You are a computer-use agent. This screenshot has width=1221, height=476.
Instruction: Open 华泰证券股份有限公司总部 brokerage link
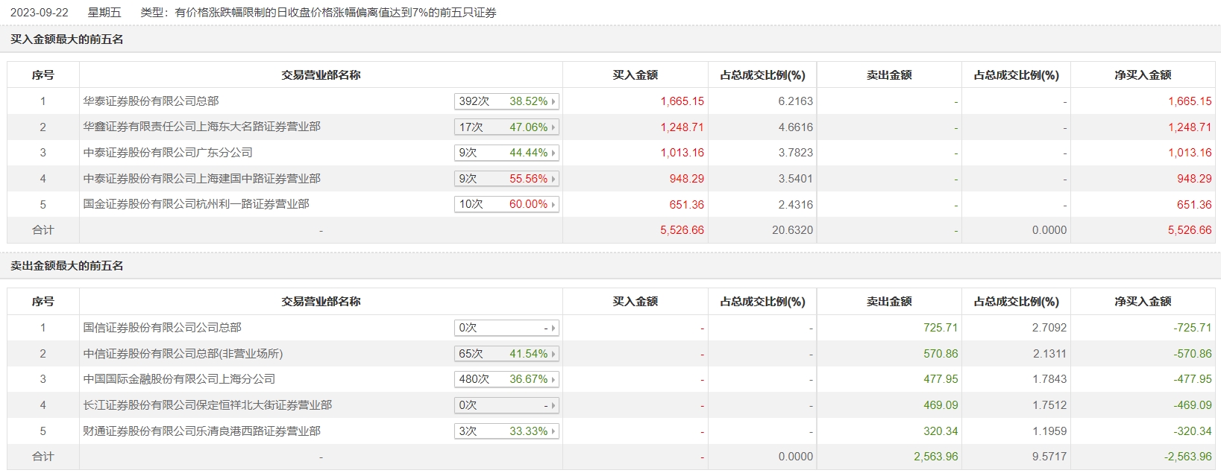point(151,101)
